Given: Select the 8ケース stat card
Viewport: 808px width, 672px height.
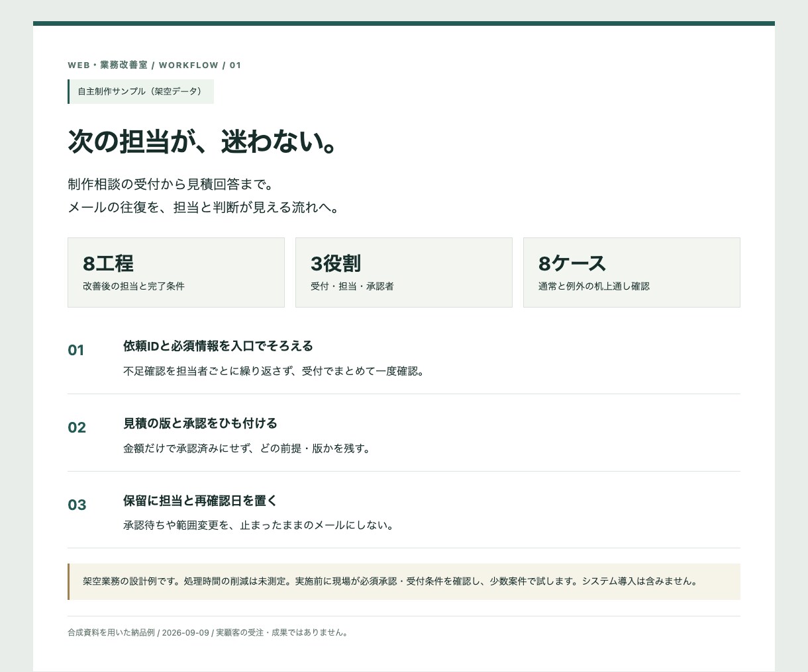Looking at the screenshot, I should [x=632, y=273].
